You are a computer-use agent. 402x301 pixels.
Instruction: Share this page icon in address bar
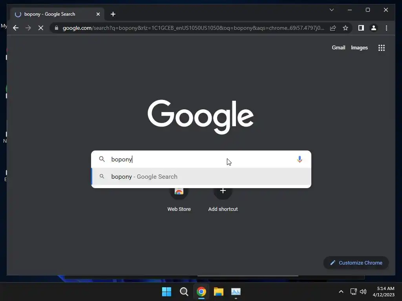pos(333,28)
